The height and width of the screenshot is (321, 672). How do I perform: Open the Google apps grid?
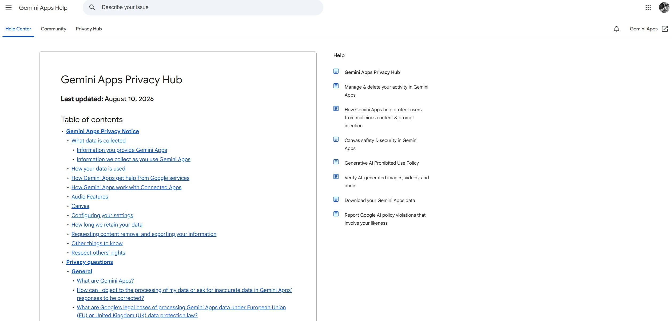[x=648, y=7]
